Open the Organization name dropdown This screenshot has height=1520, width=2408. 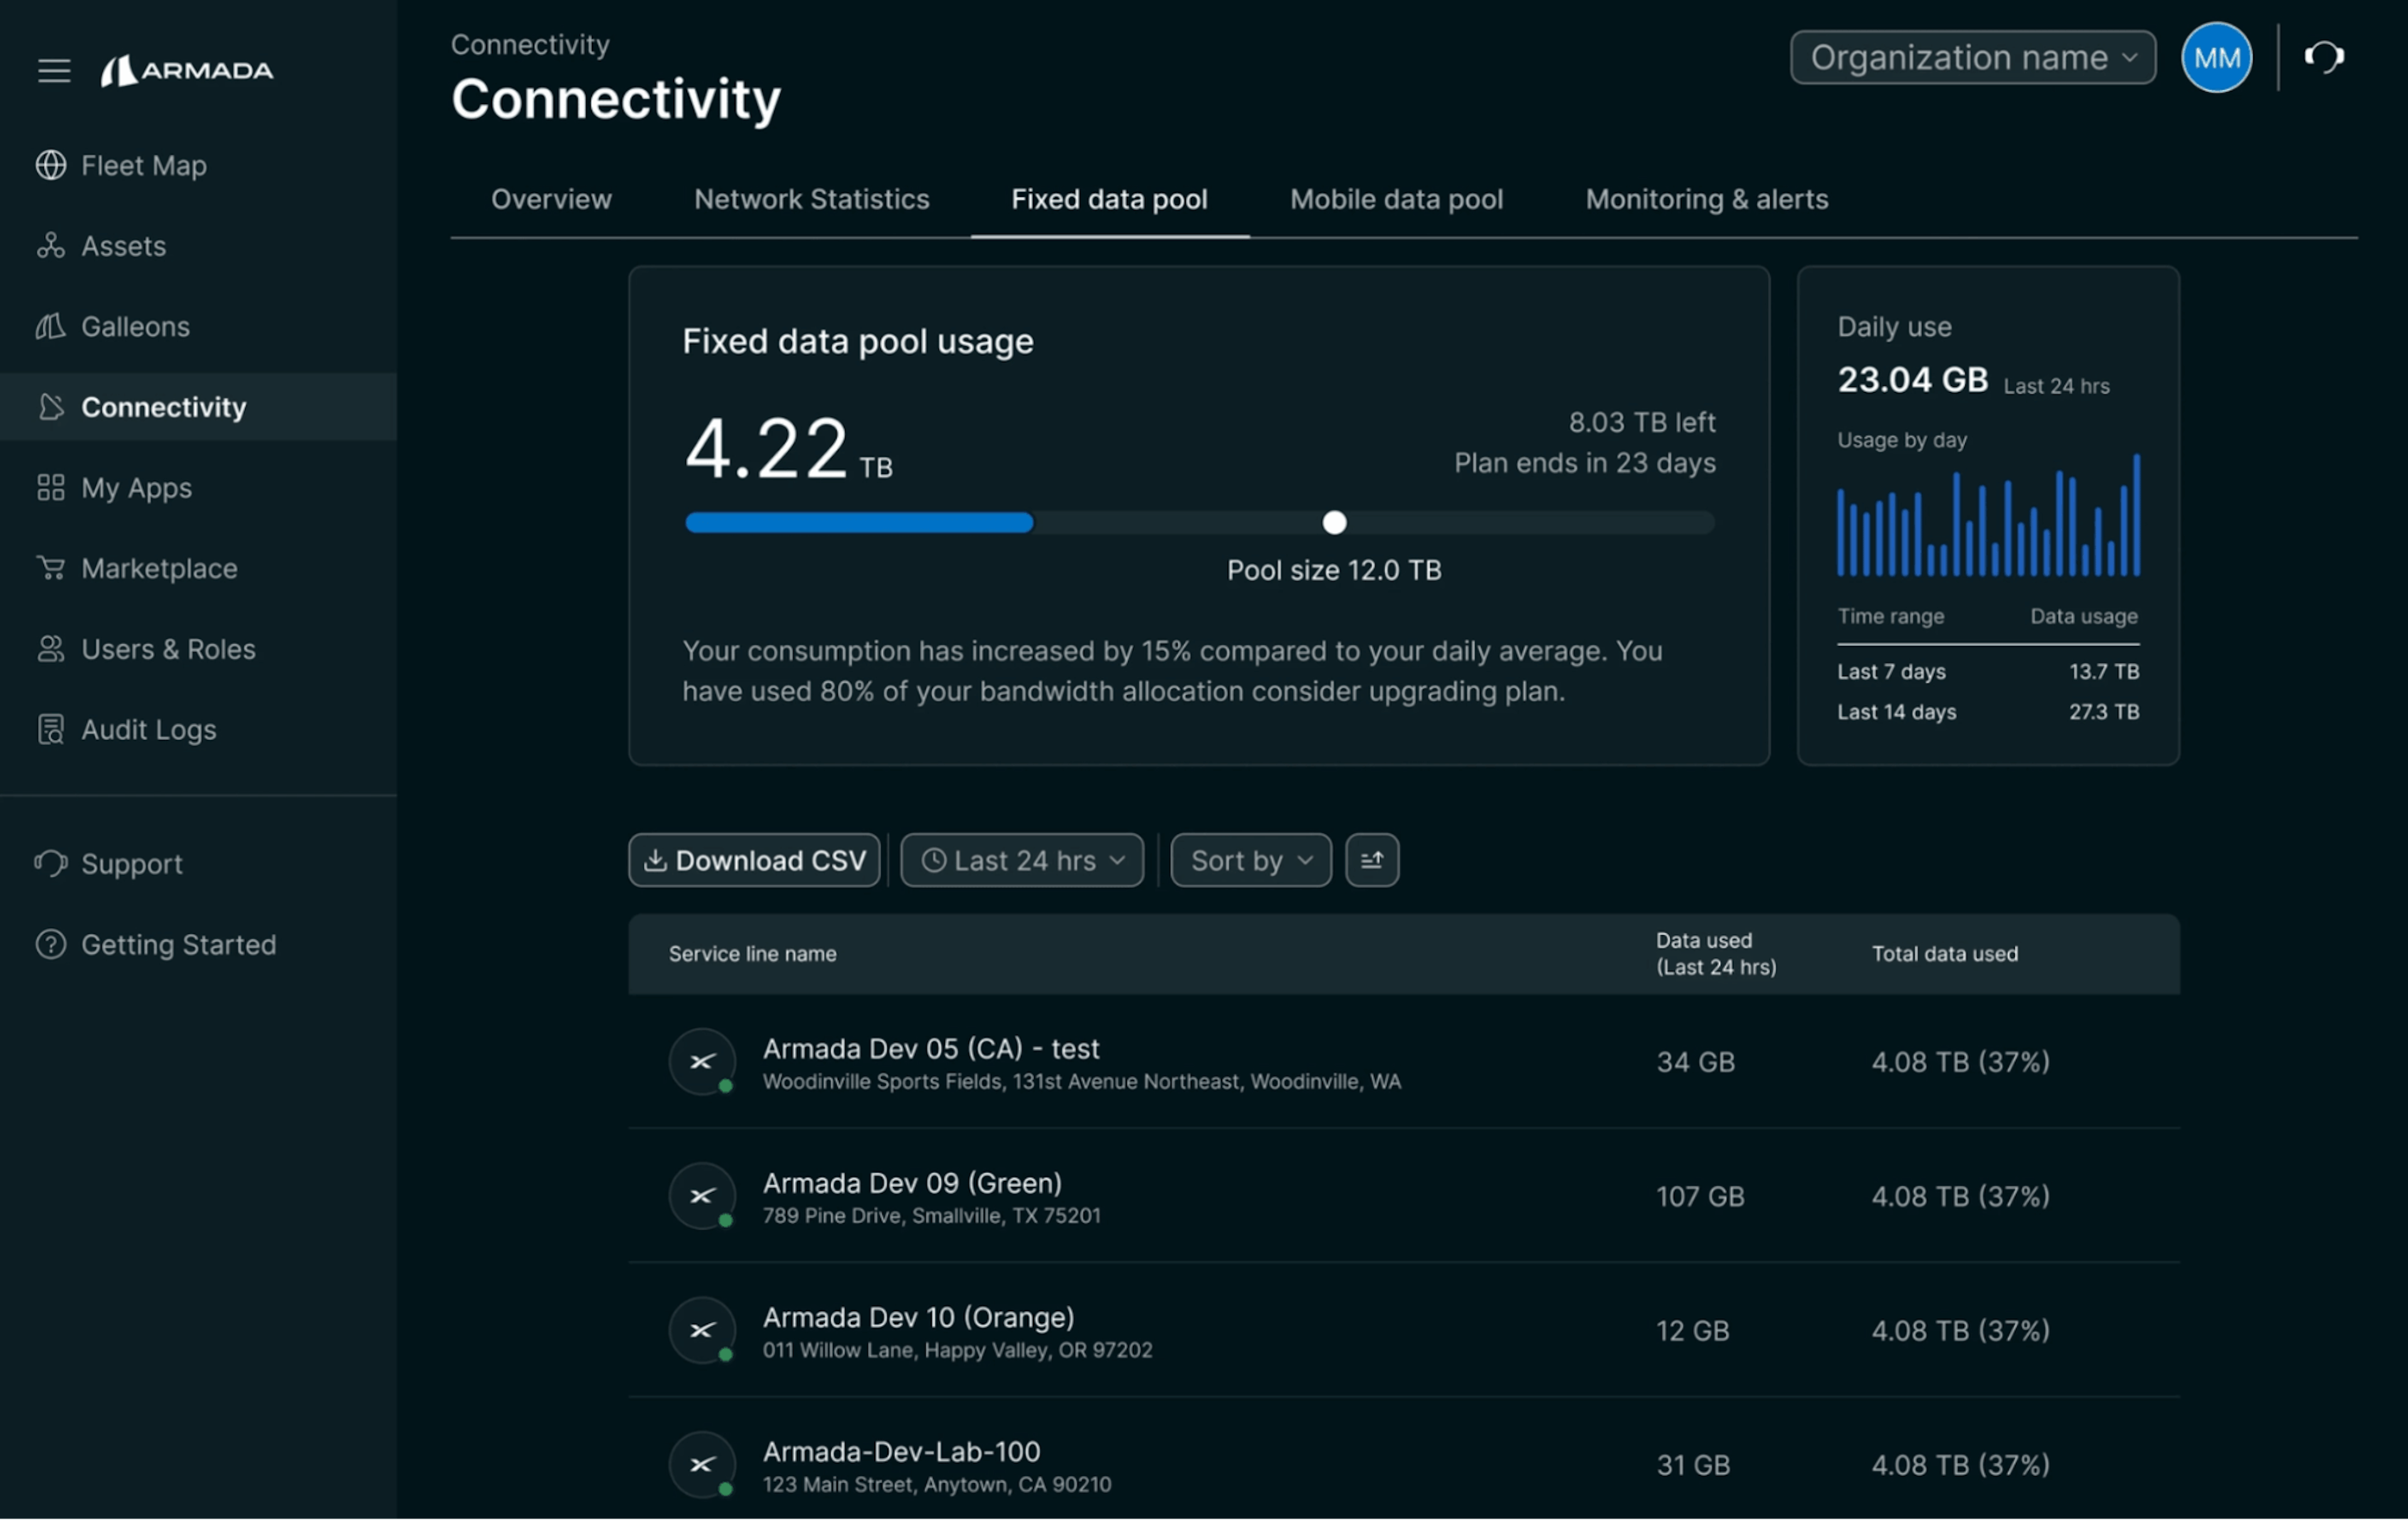click(1971, 57)
